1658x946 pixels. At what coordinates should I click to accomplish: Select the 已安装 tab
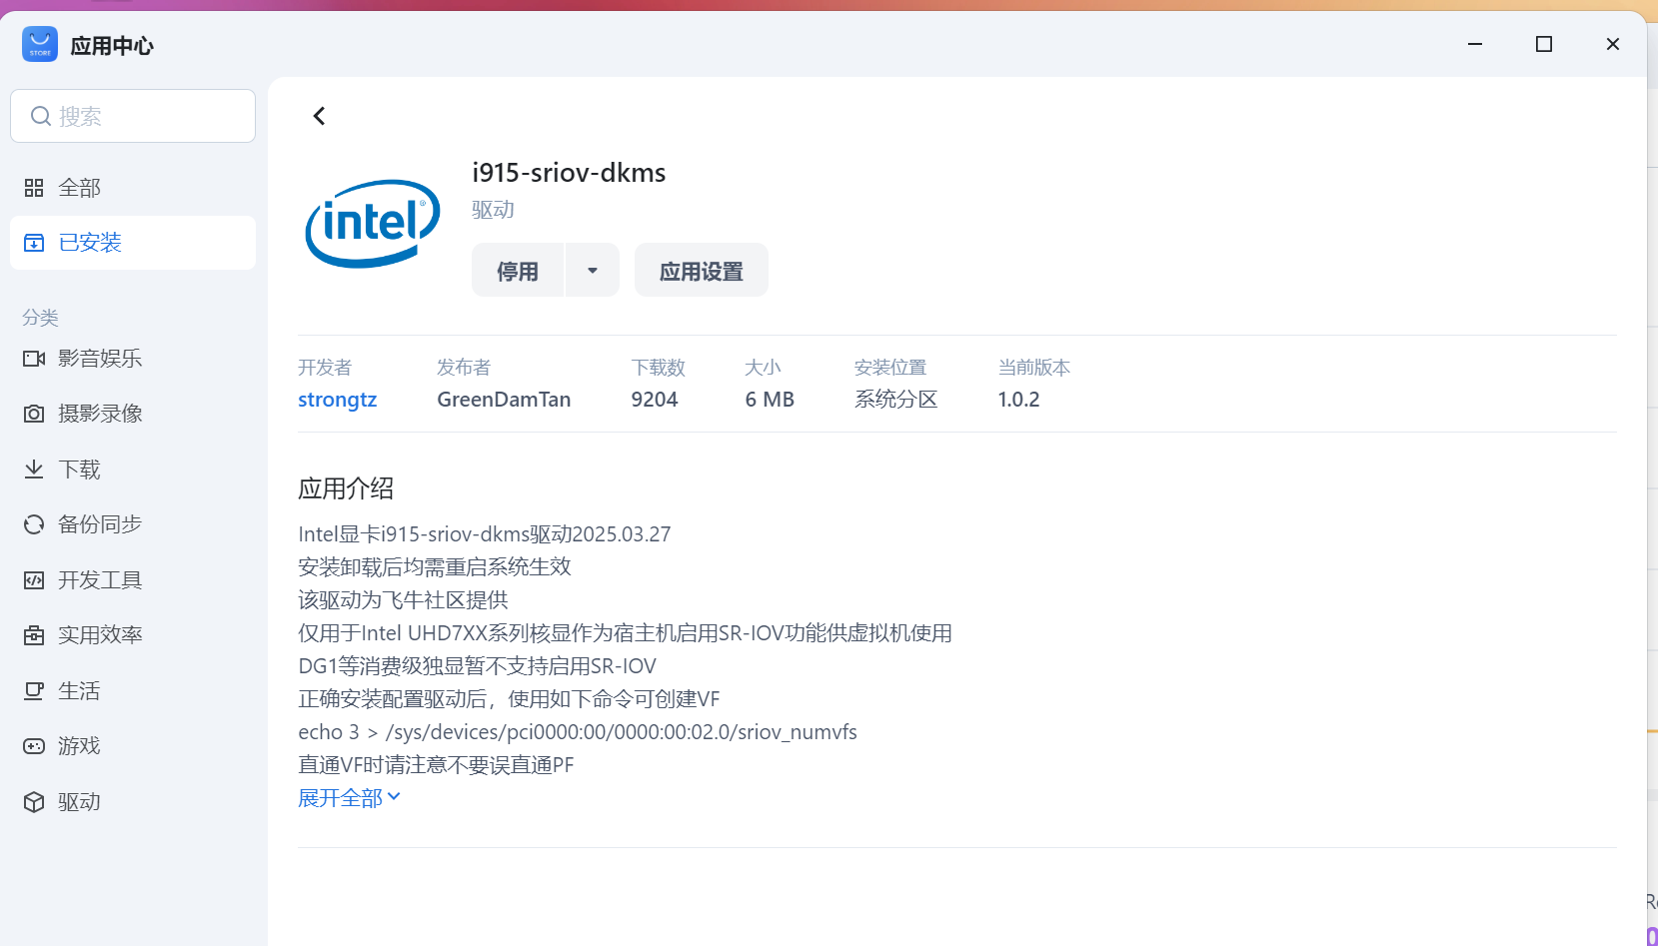pos(133,243)
